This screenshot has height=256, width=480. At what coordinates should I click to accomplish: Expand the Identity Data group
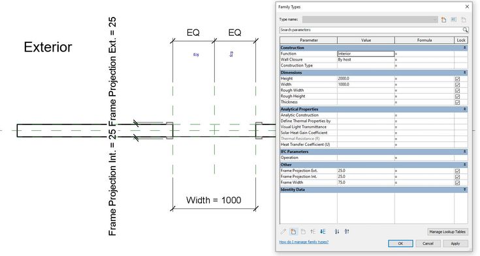tap(464, 190)
